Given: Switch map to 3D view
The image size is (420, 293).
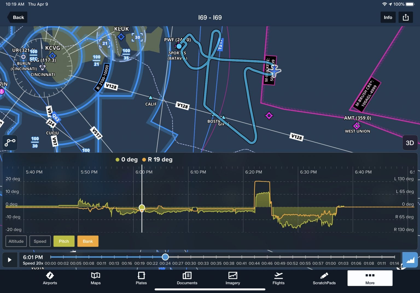Looking at the screenshot, I should [x=410, y=143].
